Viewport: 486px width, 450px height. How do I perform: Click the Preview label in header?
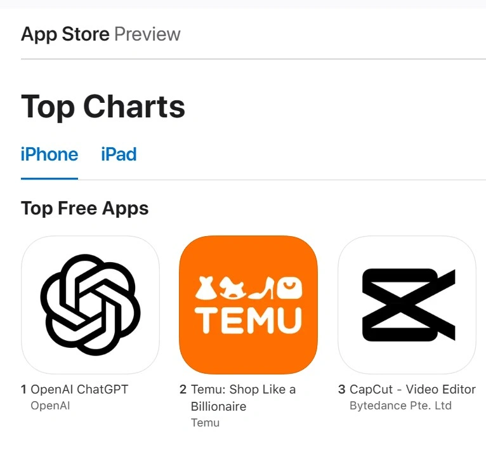148,34
